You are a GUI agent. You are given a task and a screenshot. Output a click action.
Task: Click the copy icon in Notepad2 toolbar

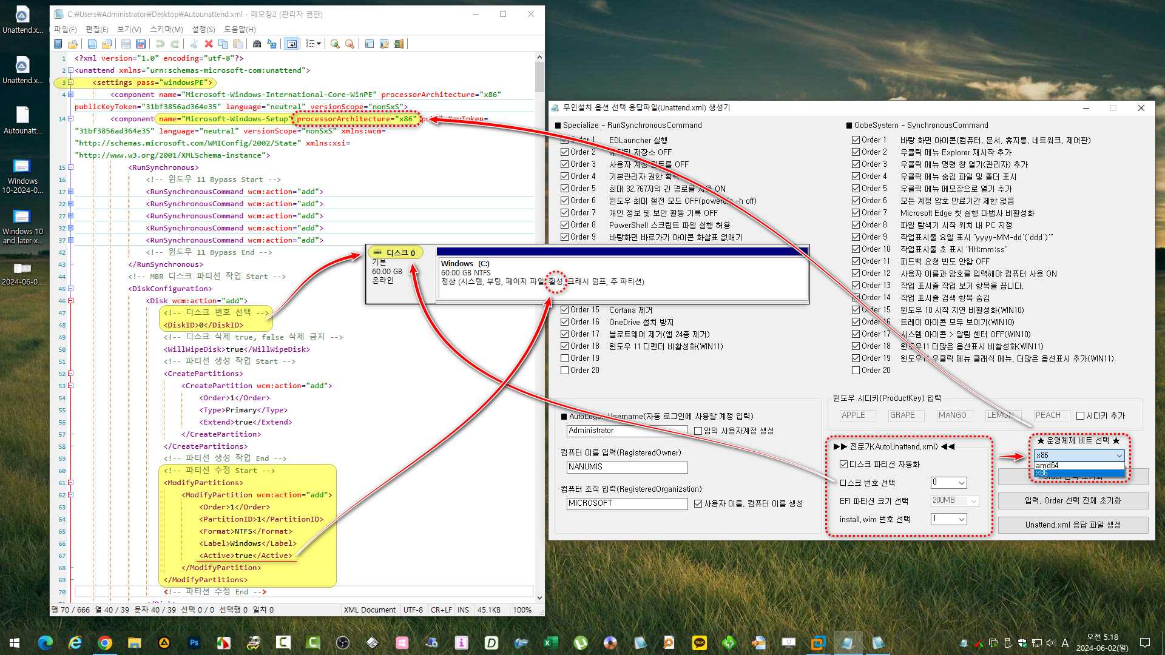(x=223, y=44)
